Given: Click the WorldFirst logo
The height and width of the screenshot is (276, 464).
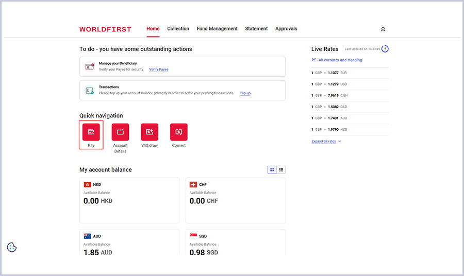Looking at the screenshot, I should [105, 29].
